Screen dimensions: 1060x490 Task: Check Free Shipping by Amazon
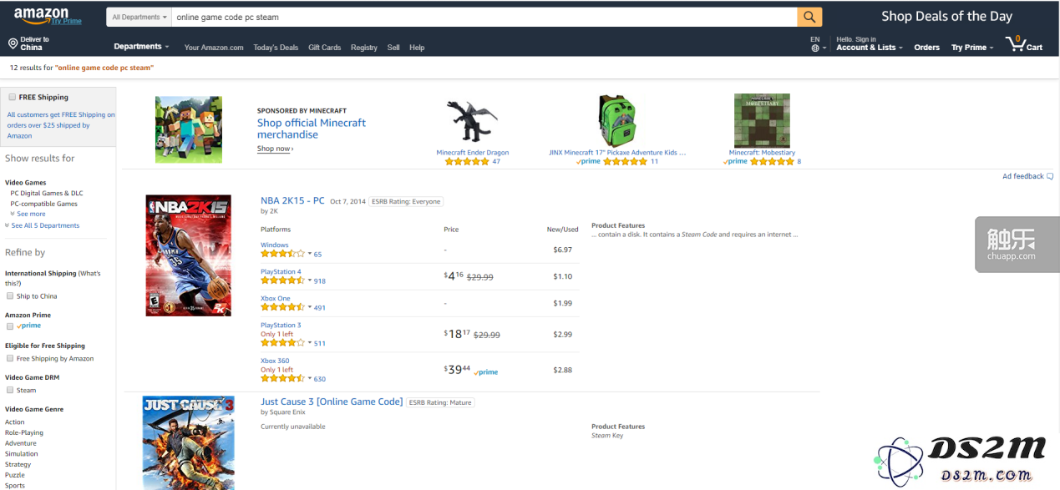coord(10,358)
